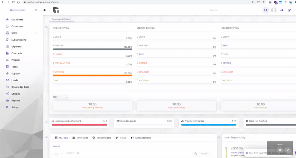Open the 2022 year dropdown

[x=60, y=97]
